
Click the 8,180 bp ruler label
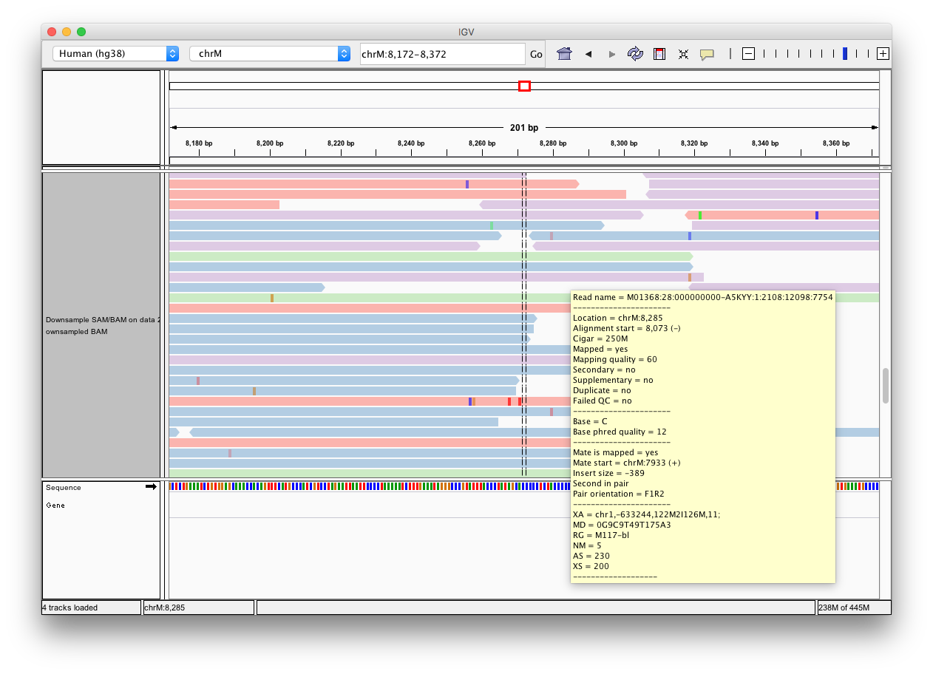click(199, 143)
